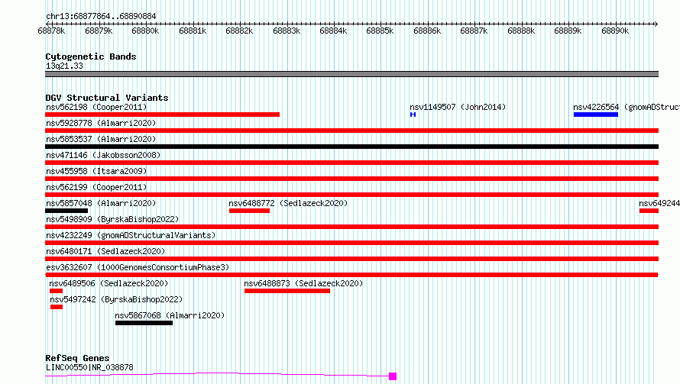680x384 pixels.
Task: Open nsv4232249 (gnomADStructuralVariants) variant
Action: click(131, 235)
